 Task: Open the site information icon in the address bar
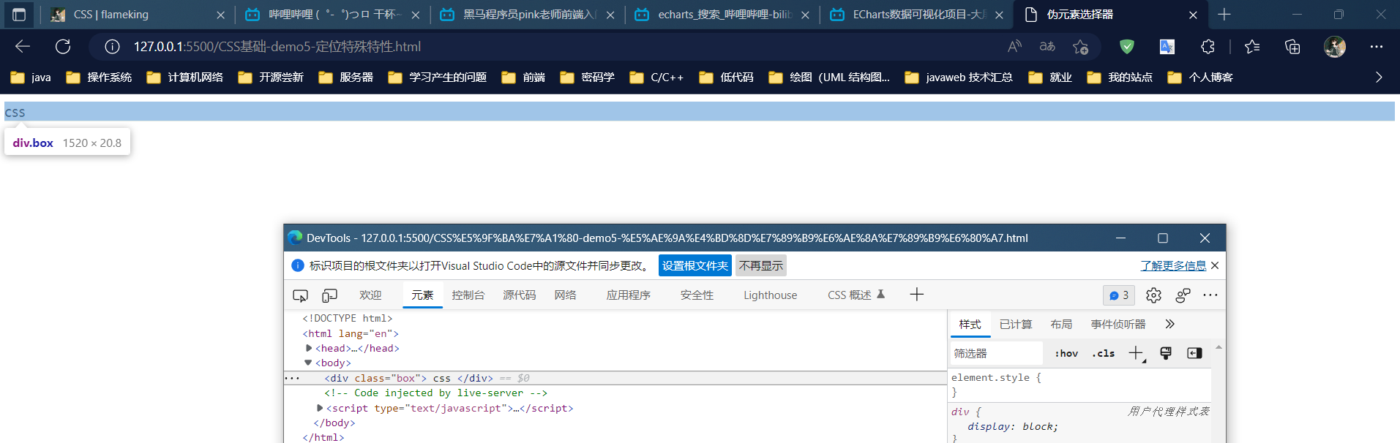point(112,47)
